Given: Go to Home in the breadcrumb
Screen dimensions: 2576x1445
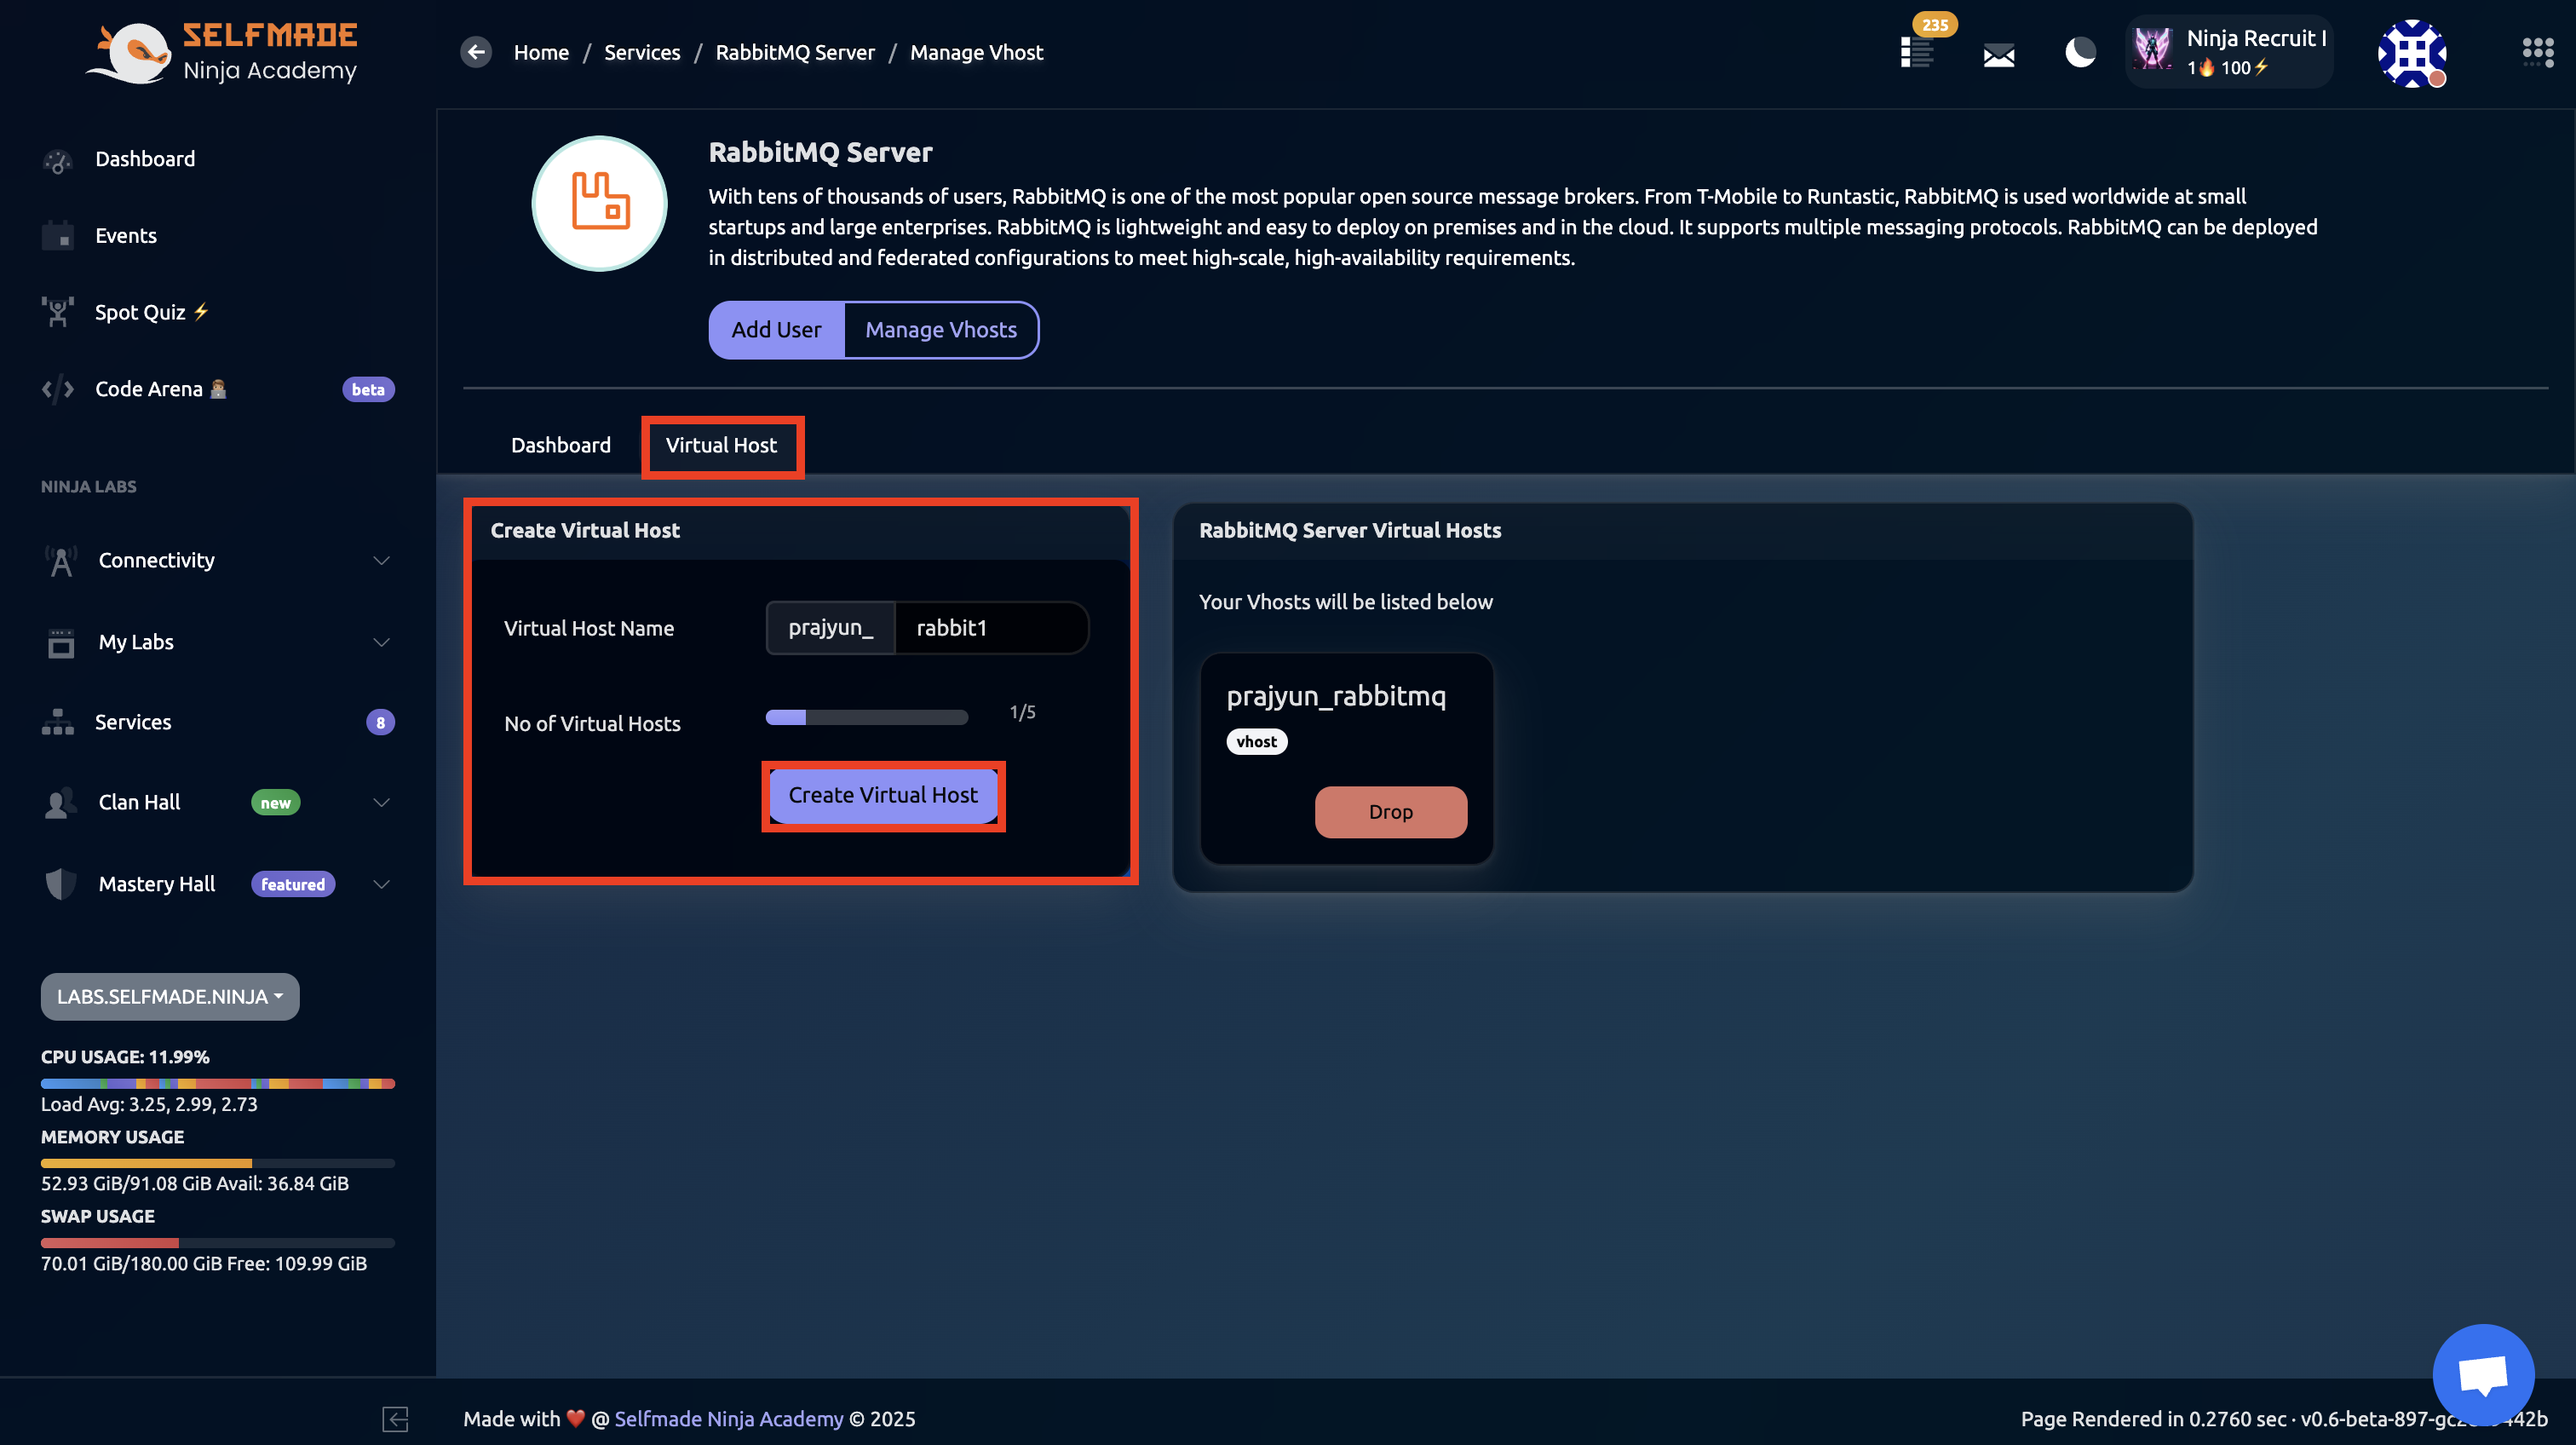Looking at the screenshot, I should [x=541, y=53].
